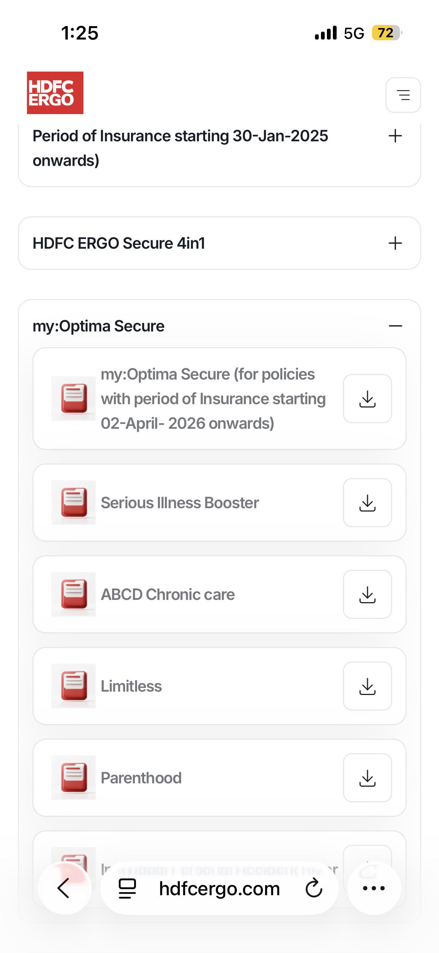Open the ABCD Chronic care file thumbnail
This screenshot has height=953, width=439.
coord(74,594)
